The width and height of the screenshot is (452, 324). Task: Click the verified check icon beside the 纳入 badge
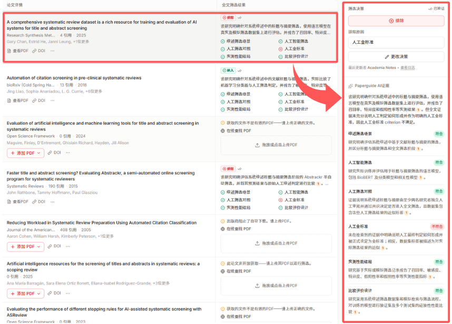point(240,70)
